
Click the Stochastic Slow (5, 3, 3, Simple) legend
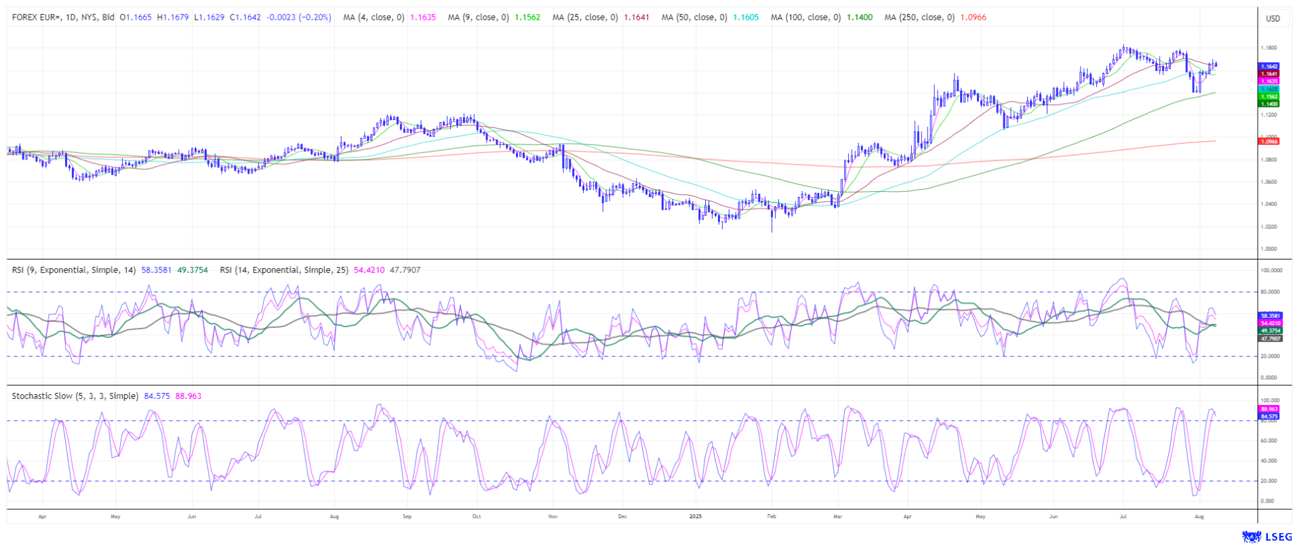point(75,396)
